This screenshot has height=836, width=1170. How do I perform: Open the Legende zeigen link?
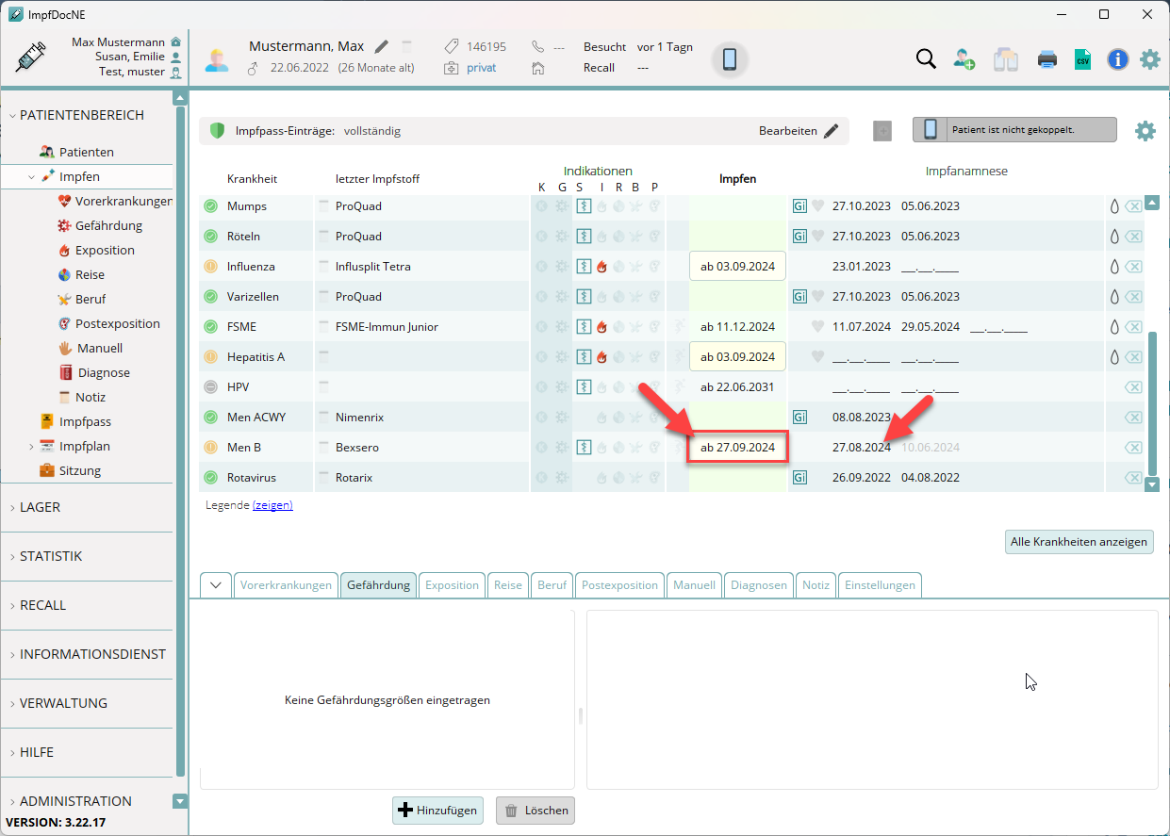click(x=272, y=505)
